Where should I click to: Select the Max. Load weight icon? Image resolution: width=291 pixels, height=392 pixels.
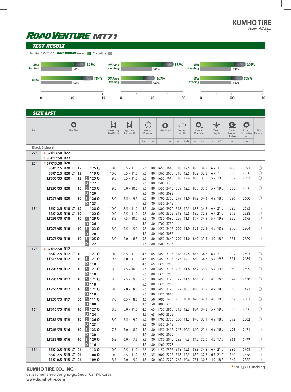click(165, 125)
